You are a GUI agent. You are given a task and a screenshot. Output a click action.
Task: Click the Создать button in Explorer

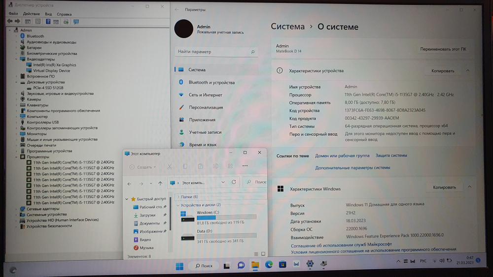pyautogui.click(x=143, y=167)
